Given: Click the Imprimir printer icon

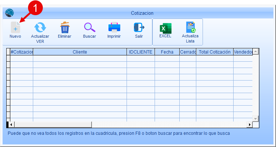Looking at the screenshot, I should (x=114, y=27).
